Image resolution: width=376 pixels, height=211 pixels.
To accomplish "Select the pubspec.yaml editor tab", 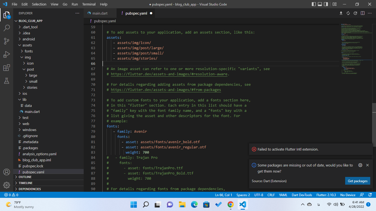I will [x=136, y=13].
